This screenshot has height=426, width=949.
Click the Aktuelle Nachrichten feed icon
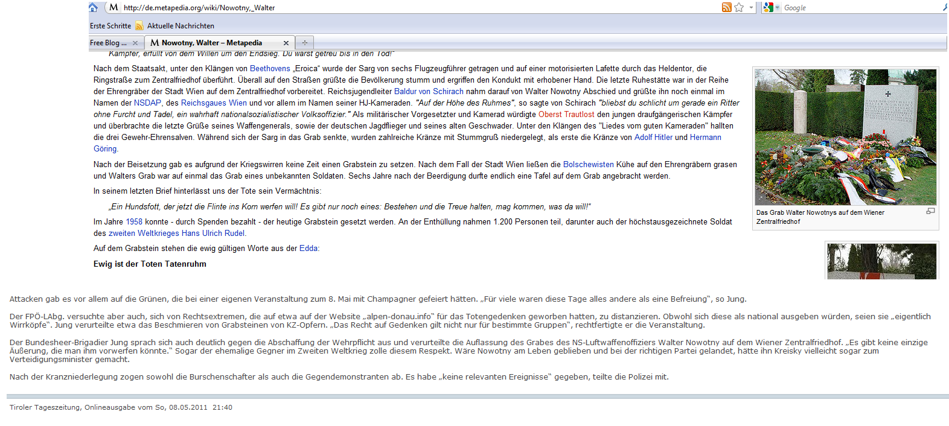pos(139,26)
